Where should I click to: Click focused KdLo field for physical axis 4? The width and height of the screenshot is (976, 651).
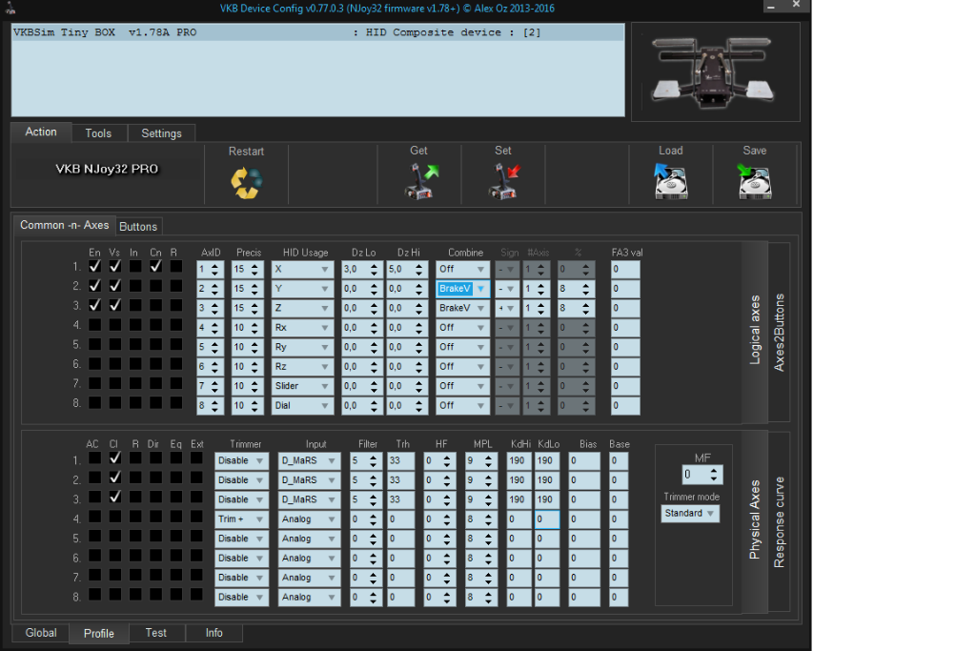point(547,519)
